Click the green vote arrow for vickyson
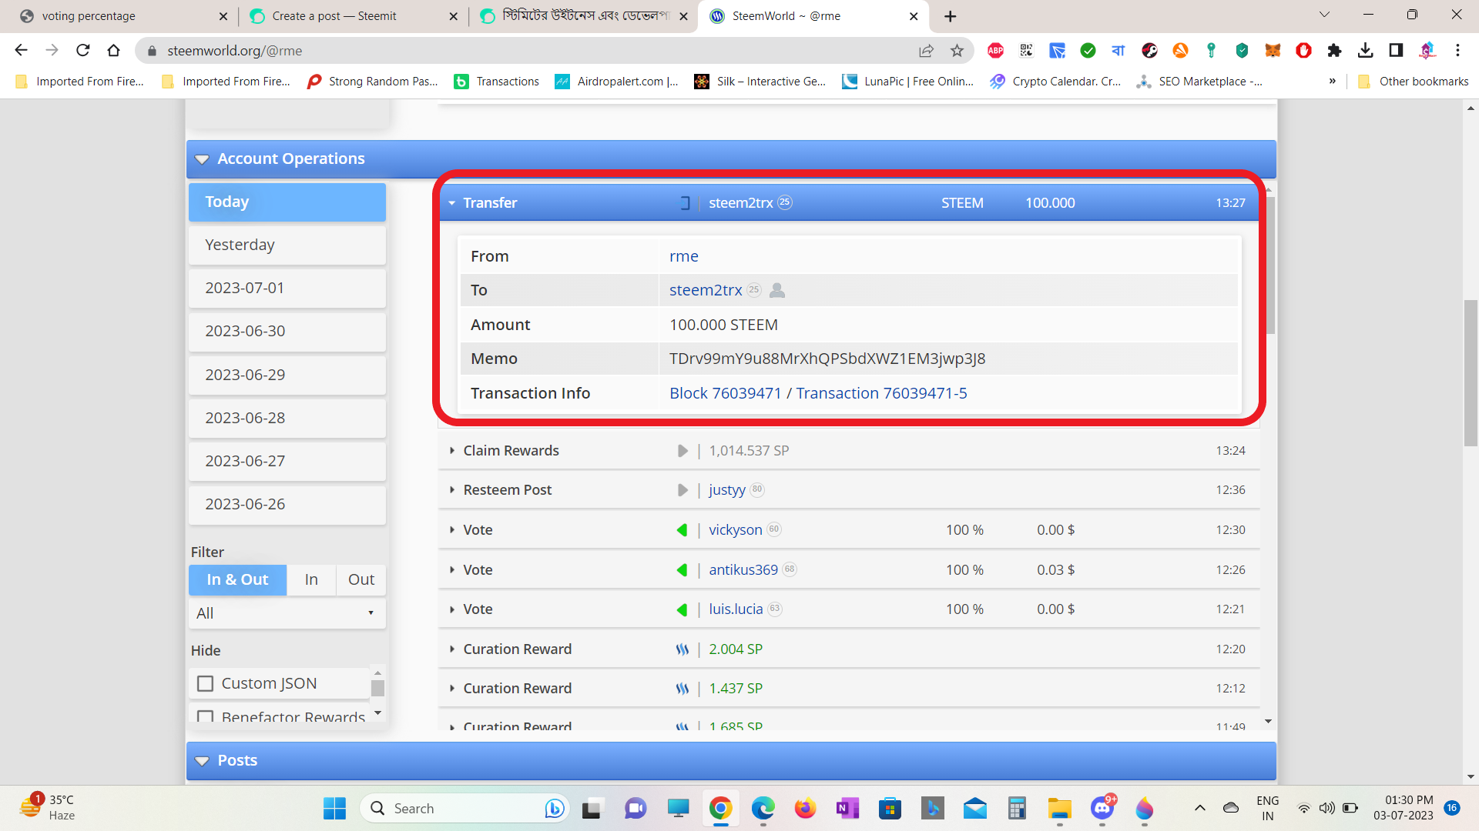The image size is (1479, 831). (682, 530)
